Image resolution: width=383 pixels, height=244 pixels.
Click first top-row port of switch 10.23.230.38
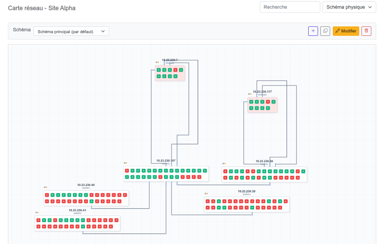[225, 171]
